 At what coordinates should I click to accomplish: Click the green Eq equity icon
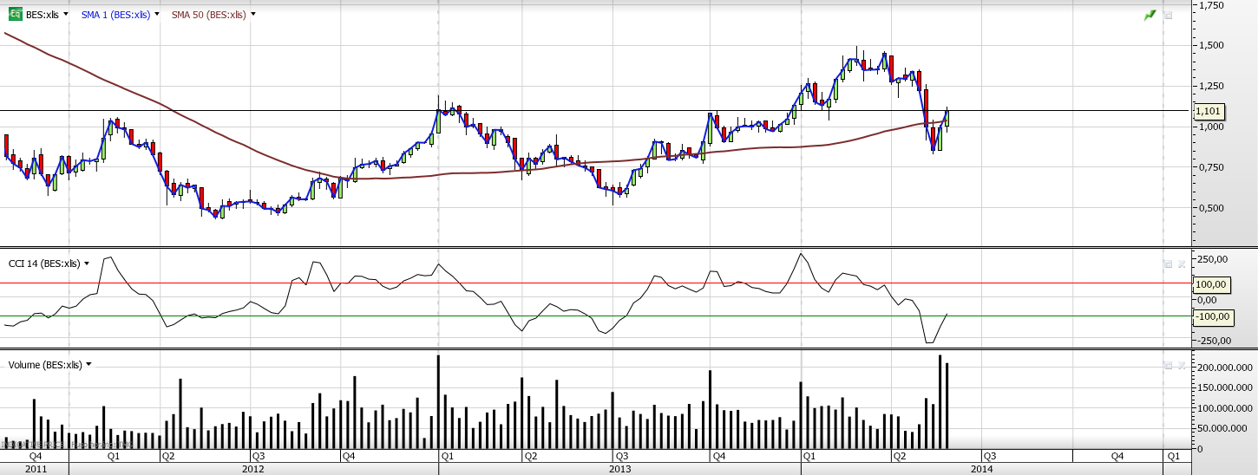(15, 15)
